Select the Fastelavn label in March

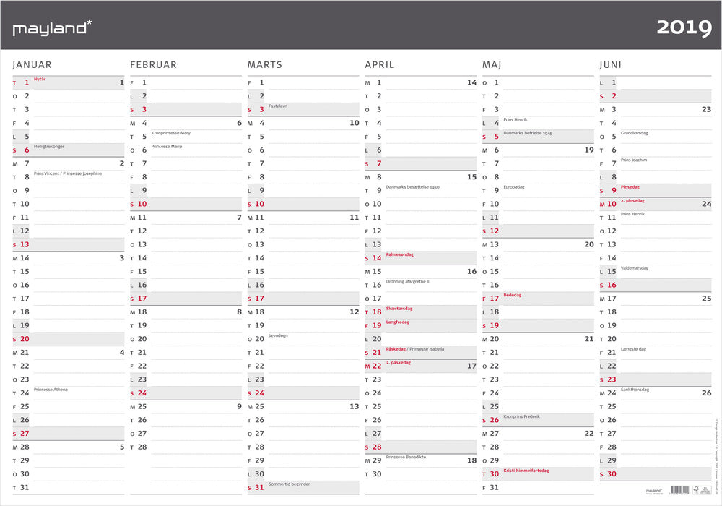click(x=278, y=106)
